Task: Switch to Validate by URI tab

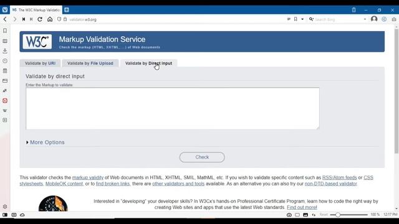Action: tap(40, 63)
